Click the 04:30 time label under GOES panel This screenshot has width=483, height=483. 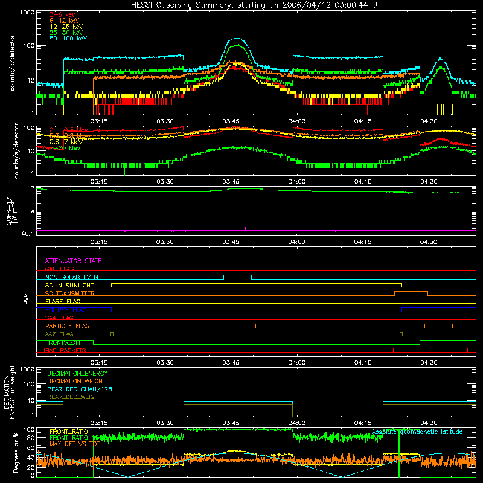pos(429,242)
